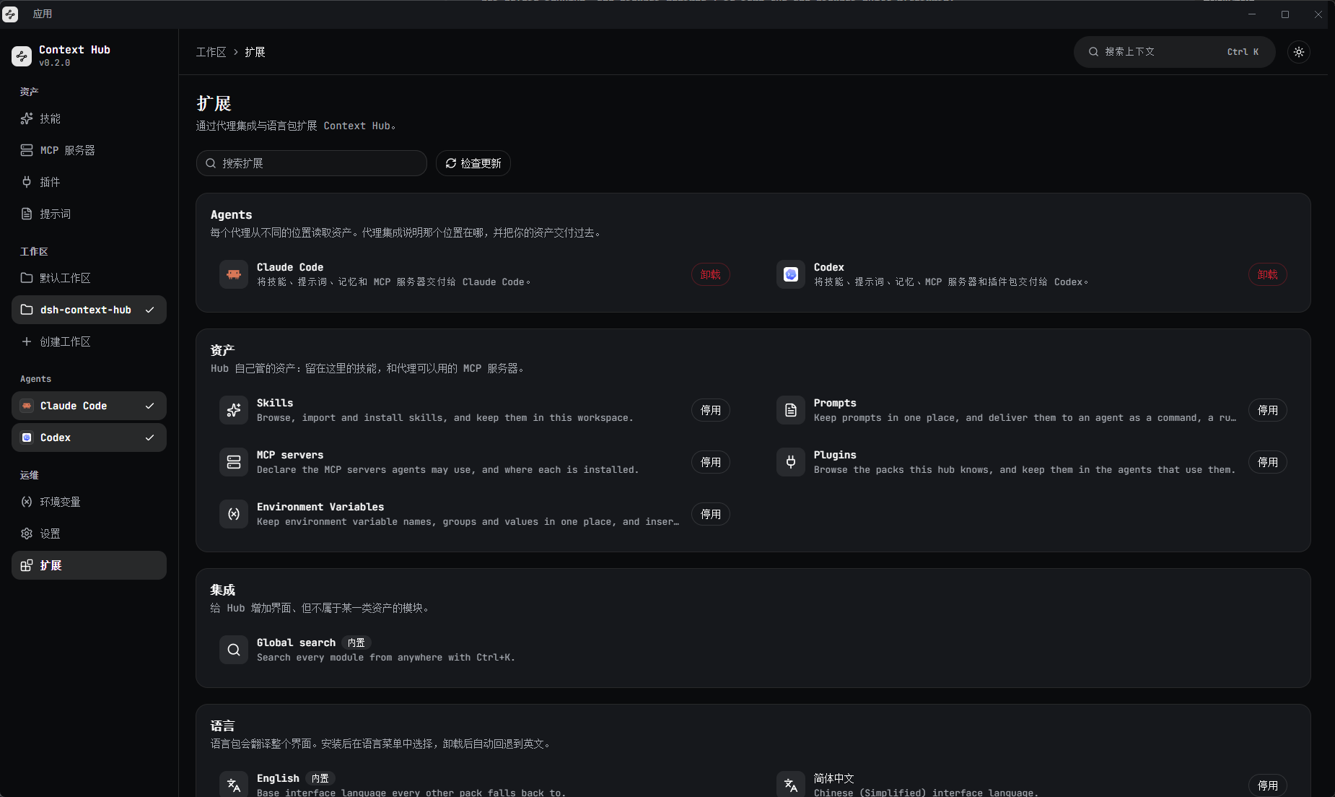Open 扩展 extensions in the sidebar

click(x=89, y=565)
